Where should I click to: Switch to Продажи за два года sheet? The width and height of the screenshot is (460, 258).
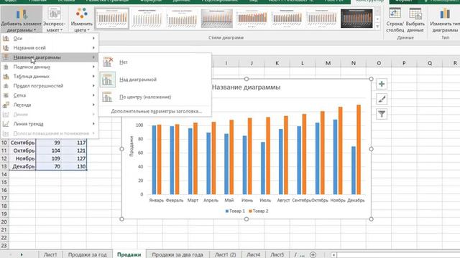(178, 254)
